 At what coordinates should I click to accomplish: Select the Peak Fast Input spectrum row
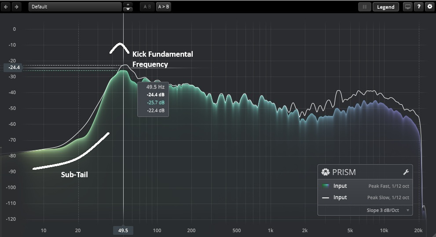coord(365,186)
